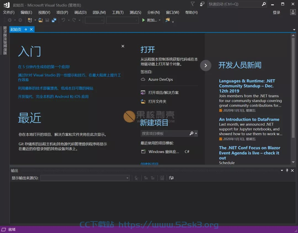Open the 调试(D) menu
298x233 pixels.
pos(80,12)
